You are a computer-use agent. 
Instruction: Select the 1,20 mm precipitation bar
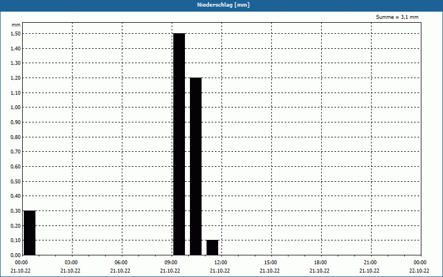[x=196, y=166]
